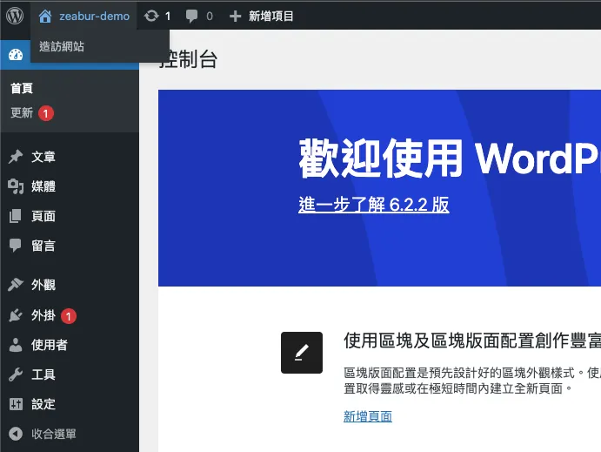601x452 pixels.
Task: Open the 更新 submenu item
Action: tap(22, 113)
